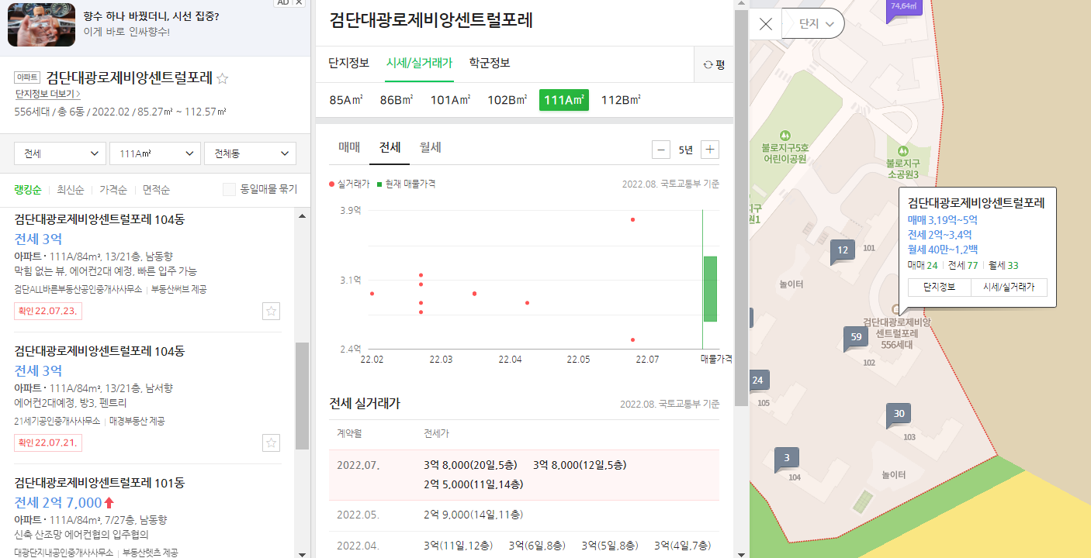This screenshot has width=1091, height=558.
Task: Click the 아파트 badge next to complex name
Action: click(27, 77)
